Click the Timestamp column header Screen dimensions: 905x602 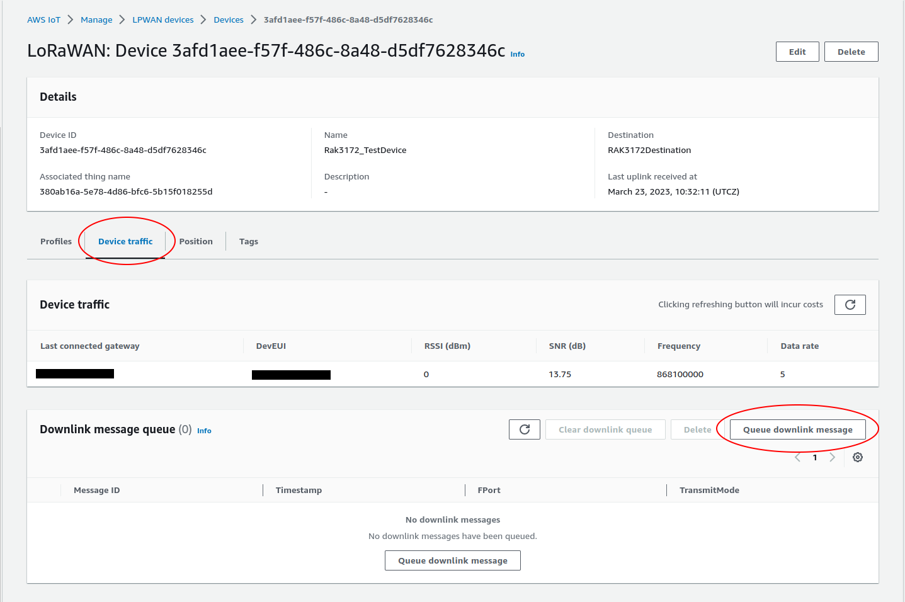pyautogui.click(x=299, y=490)
